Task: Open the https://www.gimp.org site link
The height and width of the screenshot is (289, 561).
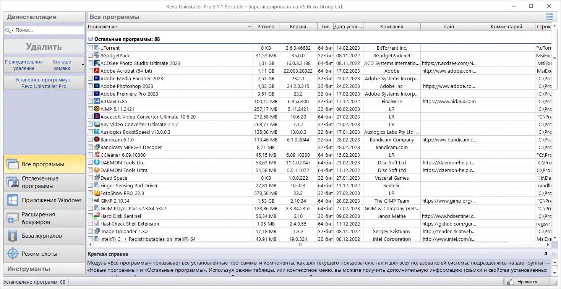Action: pyautogui.click(x=449, y=201)
